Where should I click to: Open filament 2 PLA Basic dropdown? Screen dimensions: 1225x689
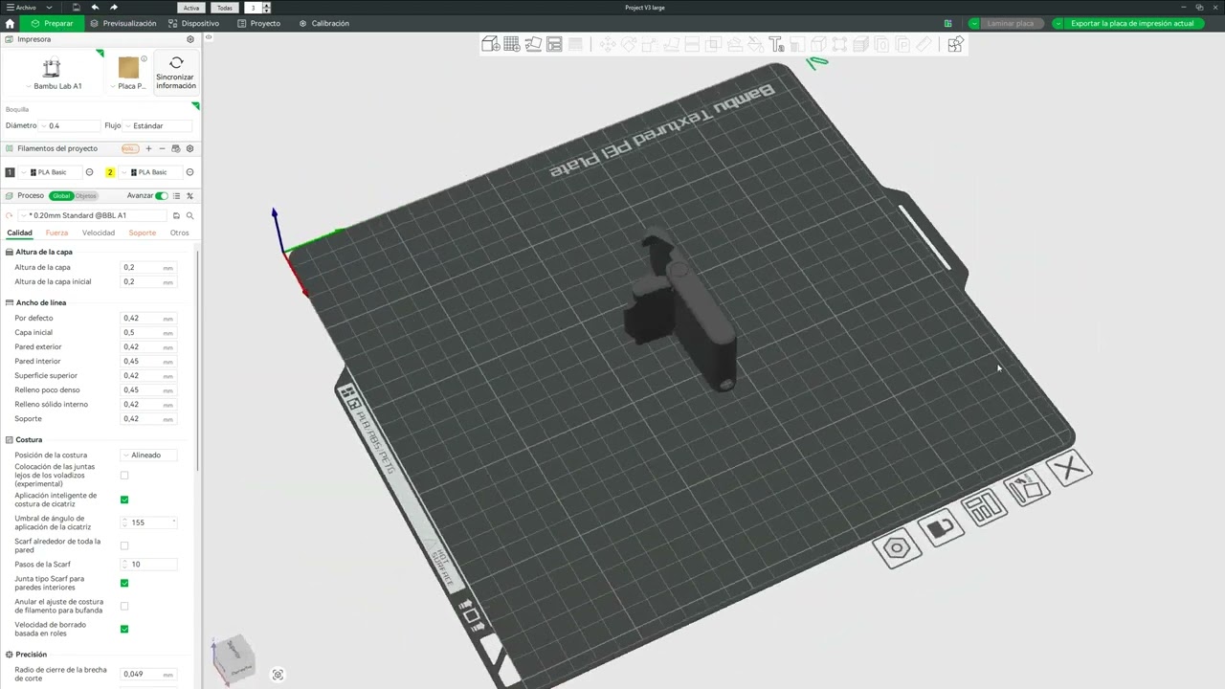151,172
